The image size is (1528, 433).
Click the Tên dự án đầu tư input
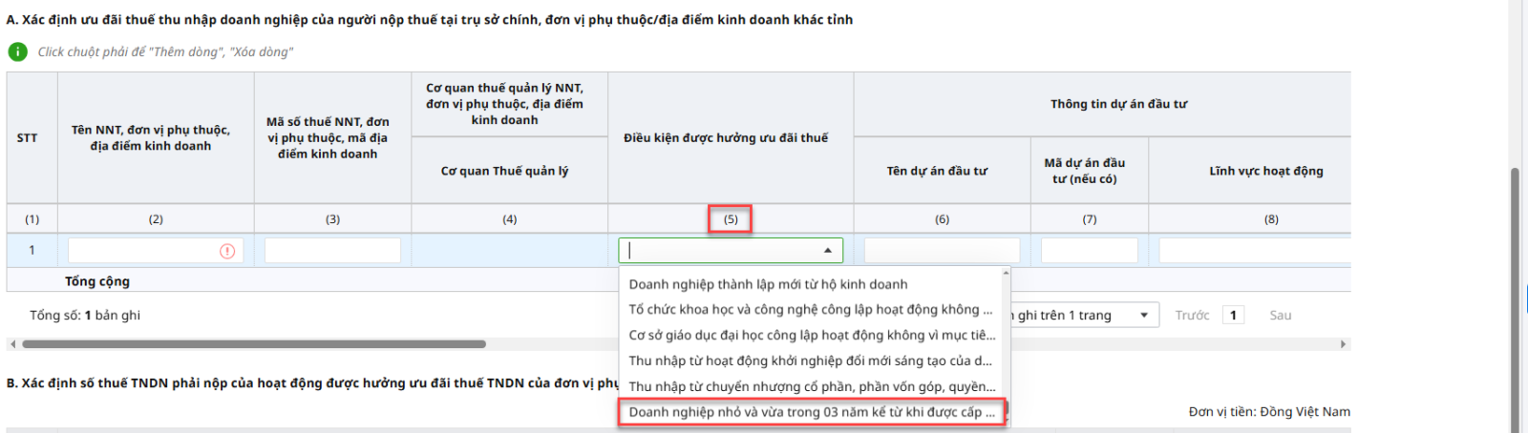(x=942, y=251)
